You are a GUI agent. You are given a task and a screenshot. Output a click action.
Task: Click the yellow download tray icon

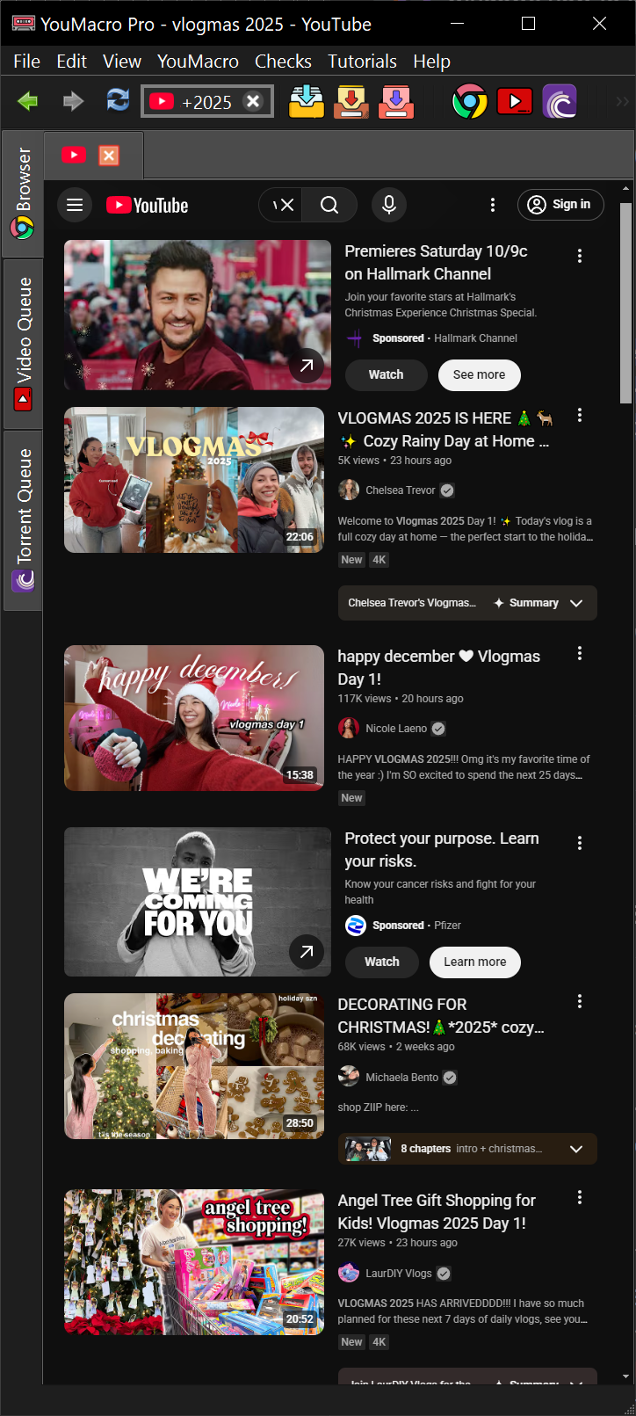click(307, 101)
